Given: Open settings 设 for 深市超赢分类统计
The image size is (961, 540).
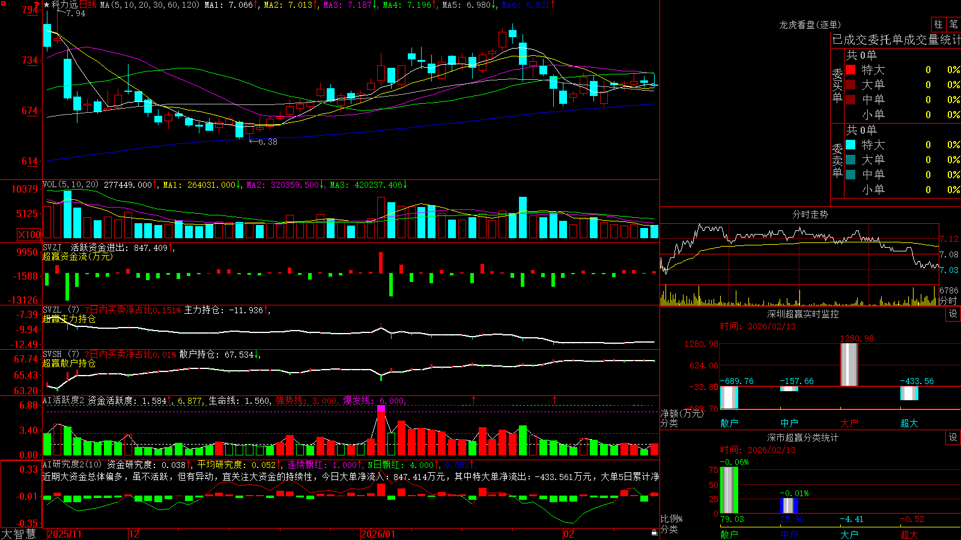Looking at the screenshot, I should point(953,437).
